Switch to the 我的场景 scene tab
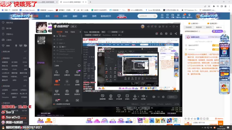This screenshot has width=232, height=130. (59, 32)
